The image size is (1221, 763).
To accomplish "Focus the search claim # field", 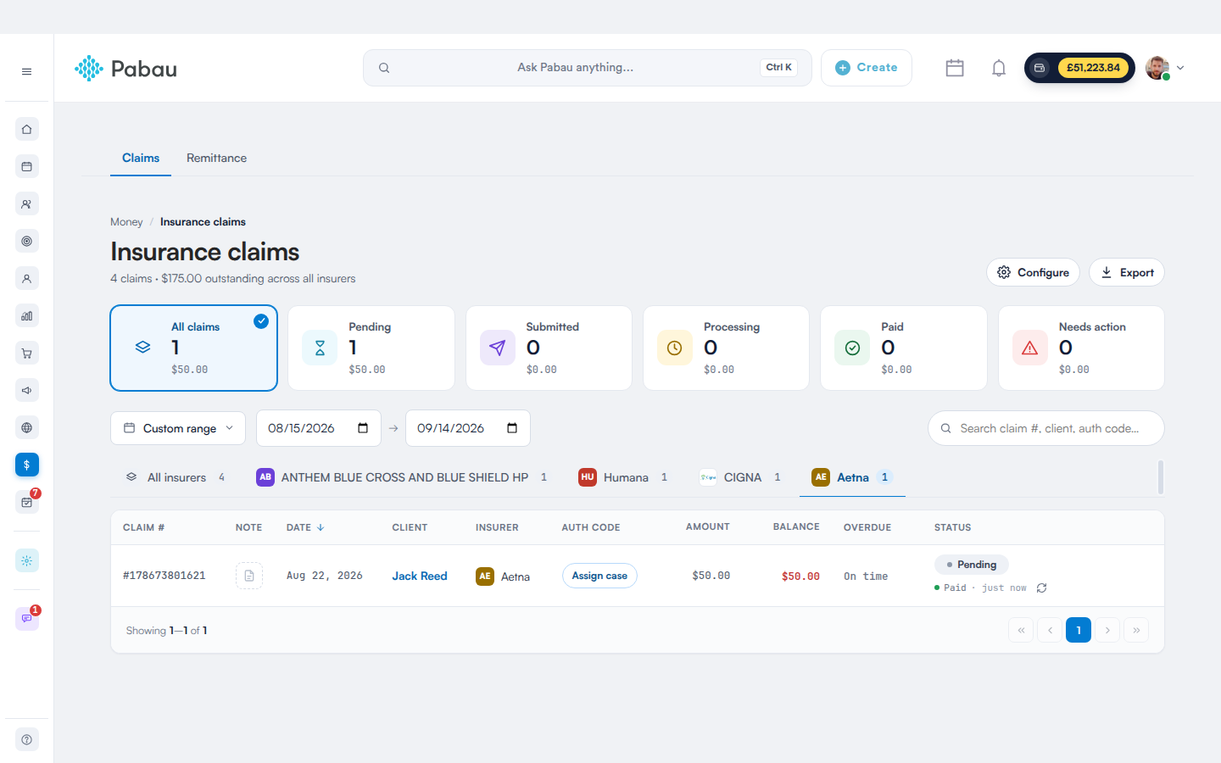I will [x=1046, y=428].
